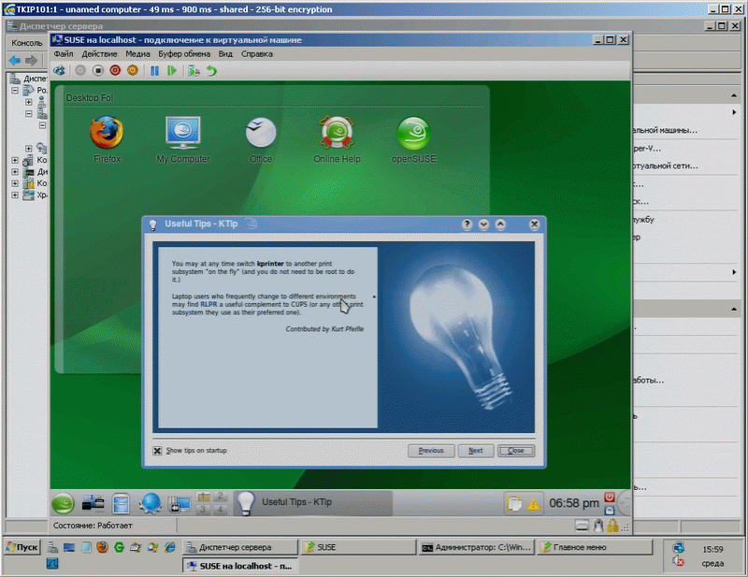This screenshot has height=577, width=748.
Task: Open the Медиа menu
Action: (137, 54)
